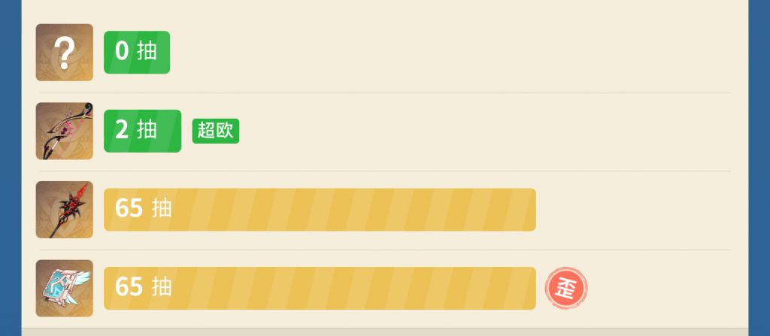Click the green 0 抽 bar
This screenshot has width=770, height=336.
(x=137, y=53)
